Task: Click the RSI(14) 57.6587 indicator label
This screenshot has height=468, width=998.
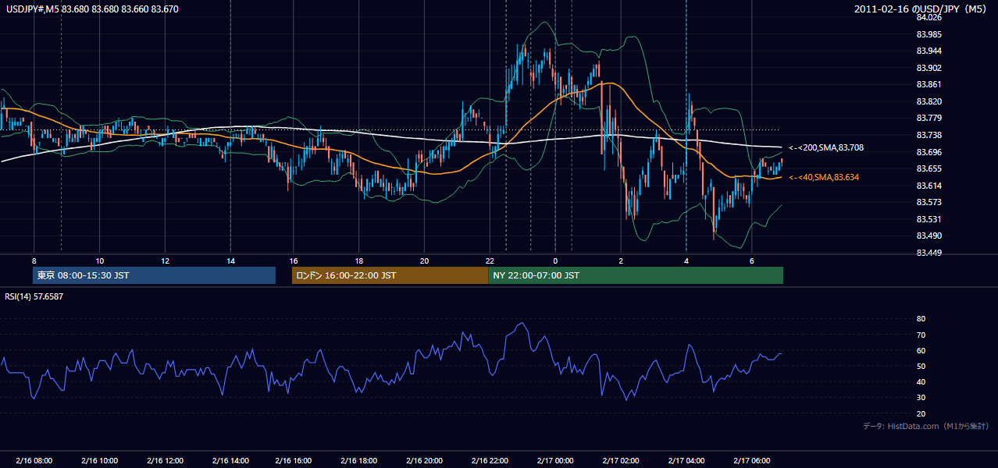Action: tap(34, 296)
